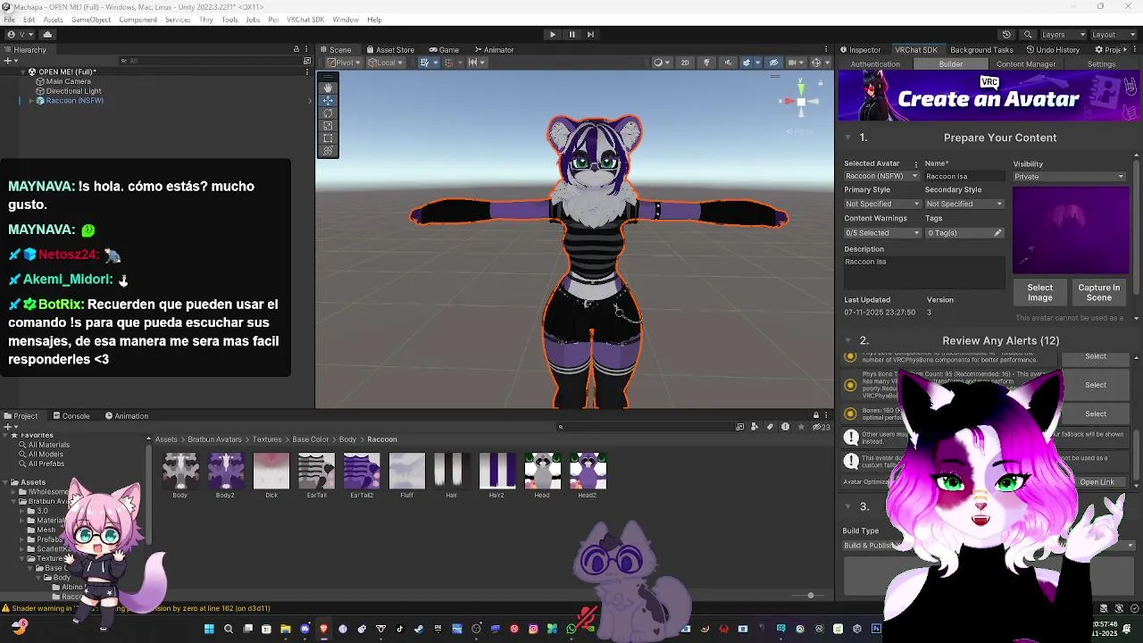Select the Hand (view) tool
The width and height of the screenshot is (1143, 643).
click(328, 88)
